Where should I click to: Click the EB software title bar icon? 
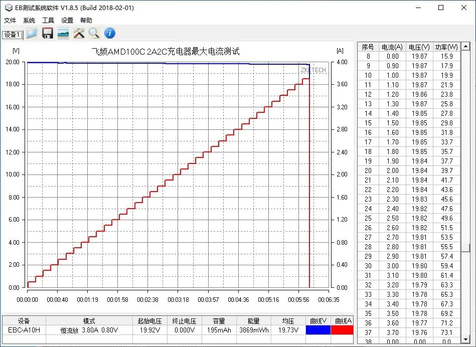(9, 8)
